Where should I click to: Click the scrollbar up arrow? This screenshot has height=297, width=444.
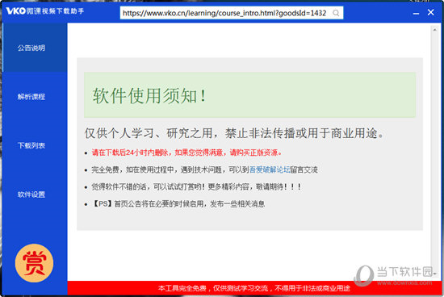(x=434, y=29)
